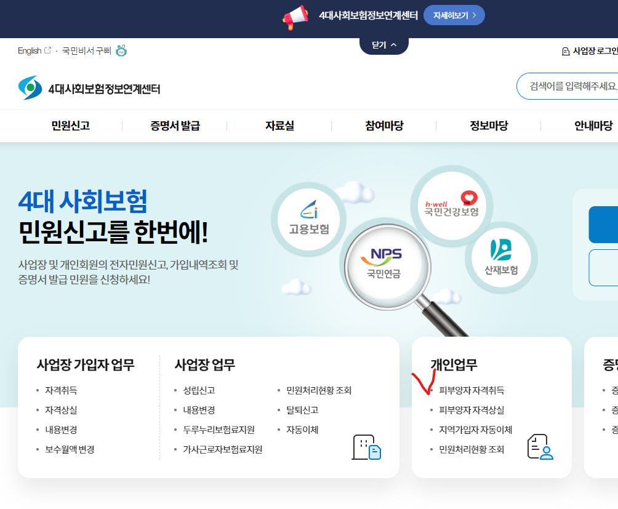Click the white outlined button at right edge
The height and width of the screenshot is (509, 618).
(603, 268)
